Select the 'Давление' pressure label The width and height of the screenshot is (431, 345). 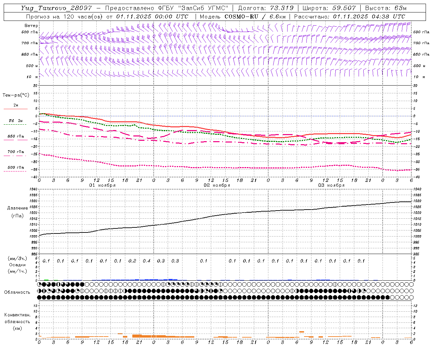tap(18, 208)
